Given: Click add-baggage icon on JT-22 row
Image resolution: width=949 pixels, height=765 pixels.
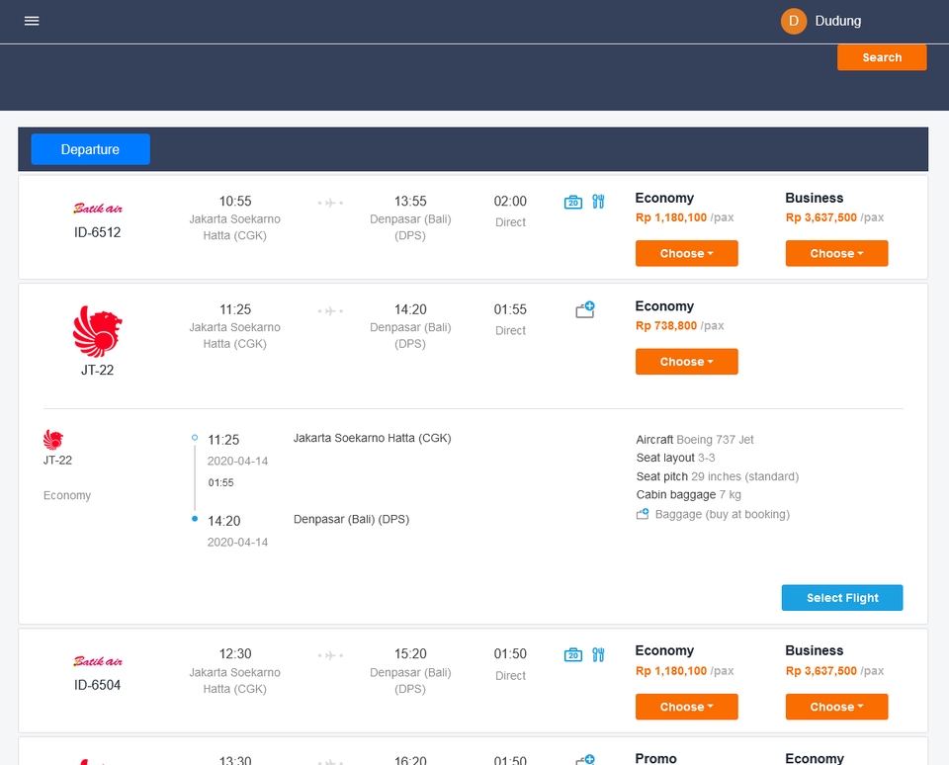Looking at the screenshot, I should [x=585, y=310].
